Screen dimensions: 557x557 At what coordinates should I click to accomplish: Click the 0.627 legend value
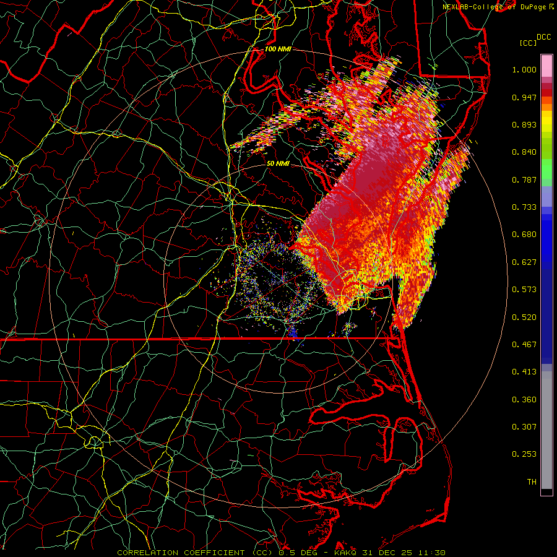tap(524, 262)
